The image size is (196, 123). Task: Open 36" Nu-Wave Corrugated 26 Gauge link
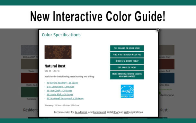tap(65, 98)
